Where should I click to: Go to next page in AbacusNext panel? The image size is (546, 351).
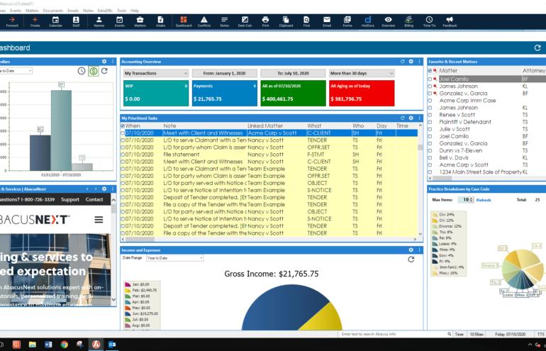click(x=96, y=189)
